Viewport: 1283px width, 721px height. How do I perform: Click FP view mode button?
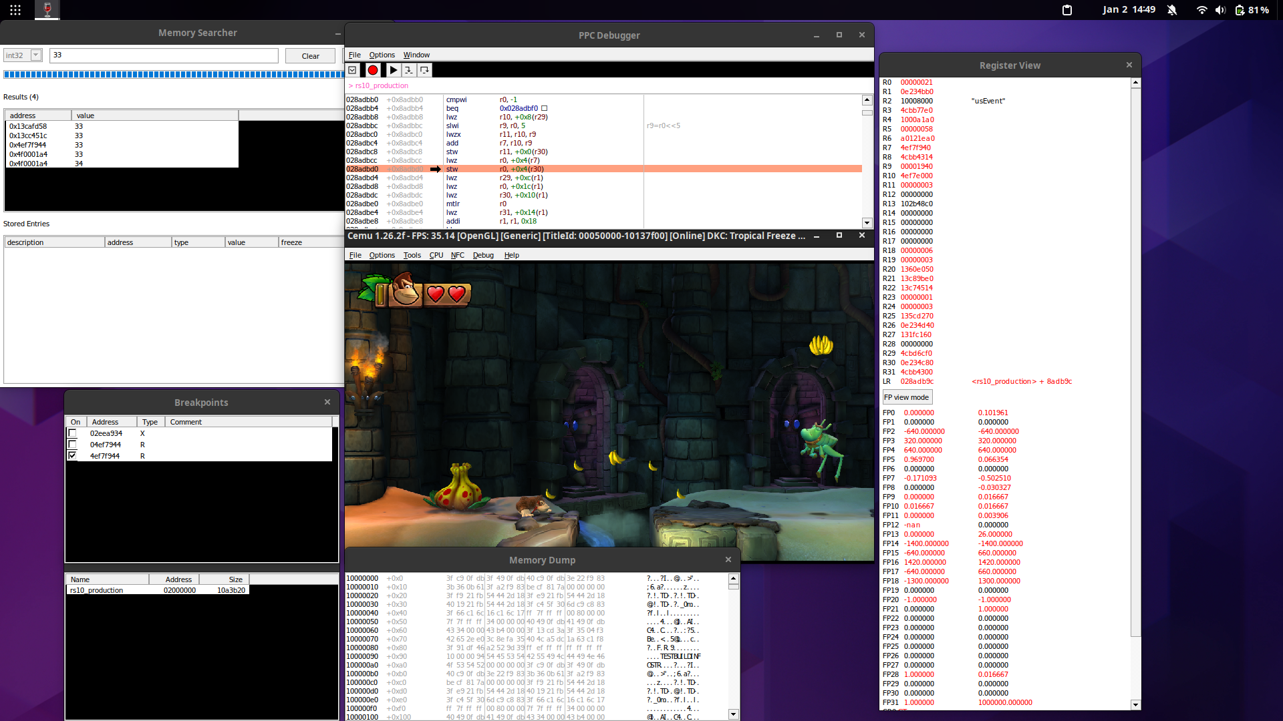click(x=907, y=397)
